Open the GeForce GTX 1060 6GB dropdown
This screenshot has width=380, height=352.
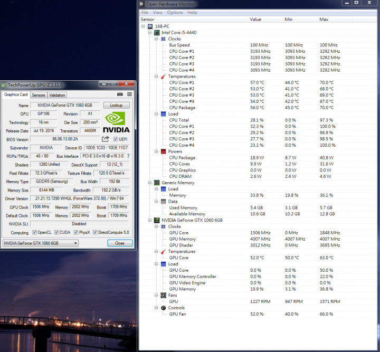(40, 243)
